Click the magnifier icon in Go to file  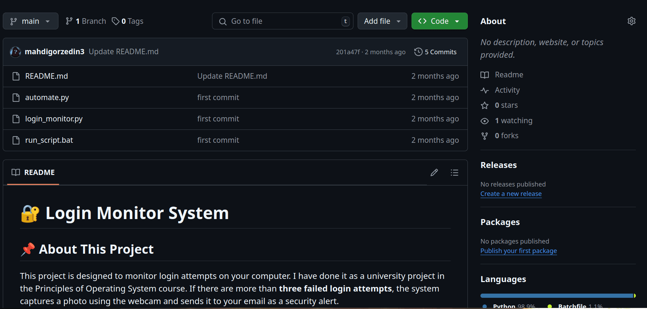(x=223, y=21)
